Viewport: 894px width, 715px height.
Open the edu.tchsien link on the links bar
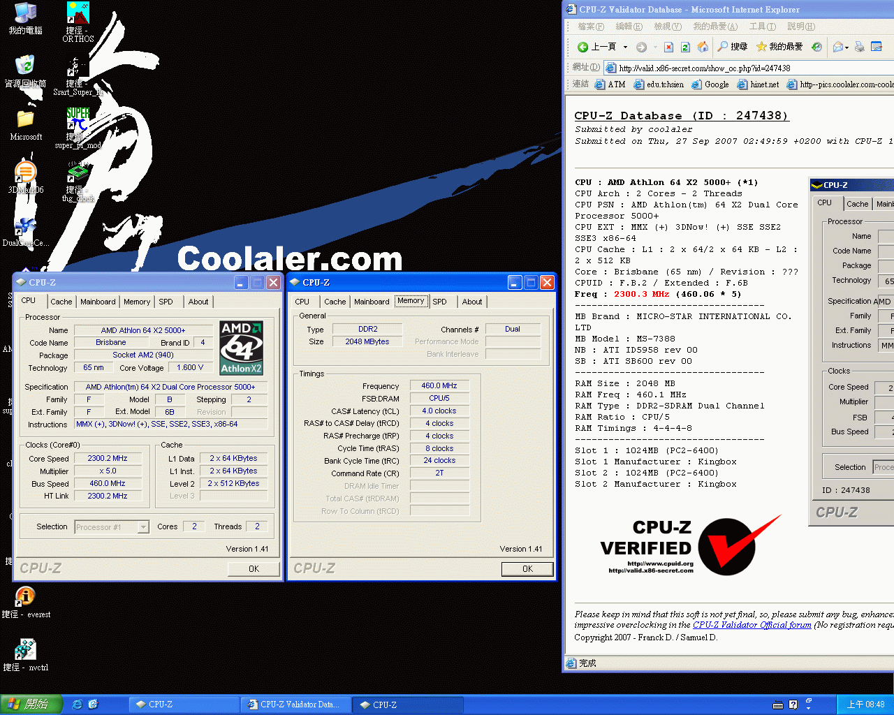[x=659, y=84]
